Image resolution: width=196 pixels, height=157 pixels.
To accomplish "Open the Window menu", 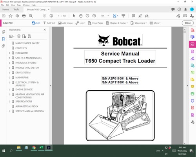I will click(x=26, y=5).
